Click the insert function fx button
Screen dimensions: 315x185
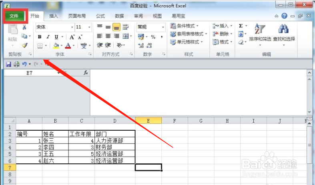coord(86,73)
